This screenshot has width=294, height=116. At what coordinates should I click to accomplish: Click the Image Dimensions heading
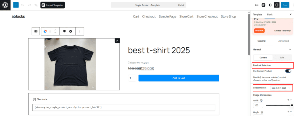pos(262,95)
